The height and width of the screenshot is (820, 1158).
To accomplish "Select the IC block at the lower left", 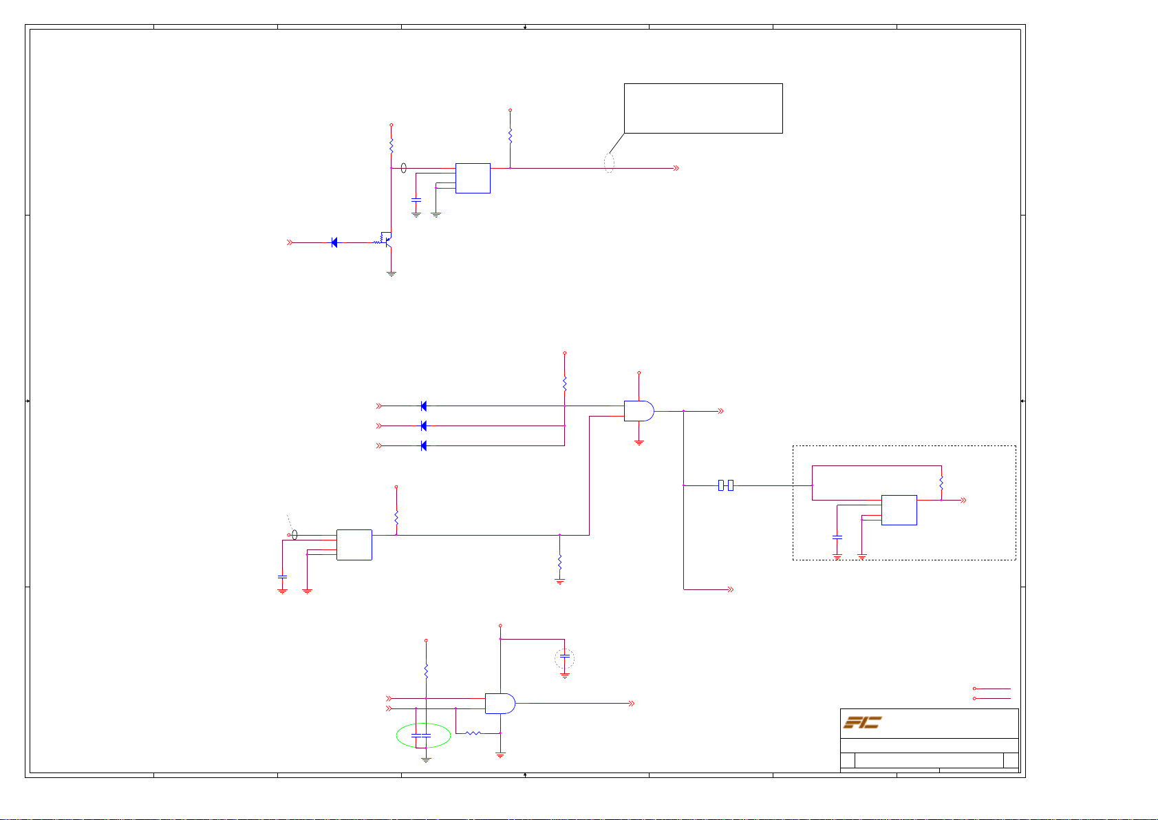I will [354, 545].
